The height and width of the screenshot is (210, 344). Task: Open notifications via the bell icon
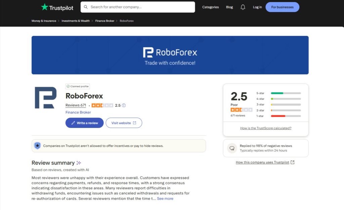pos(243,7)
